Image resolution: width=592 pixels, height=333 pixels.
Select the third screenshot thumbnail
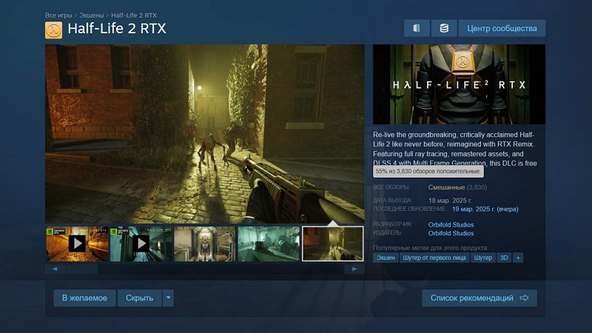pos(205,243)
